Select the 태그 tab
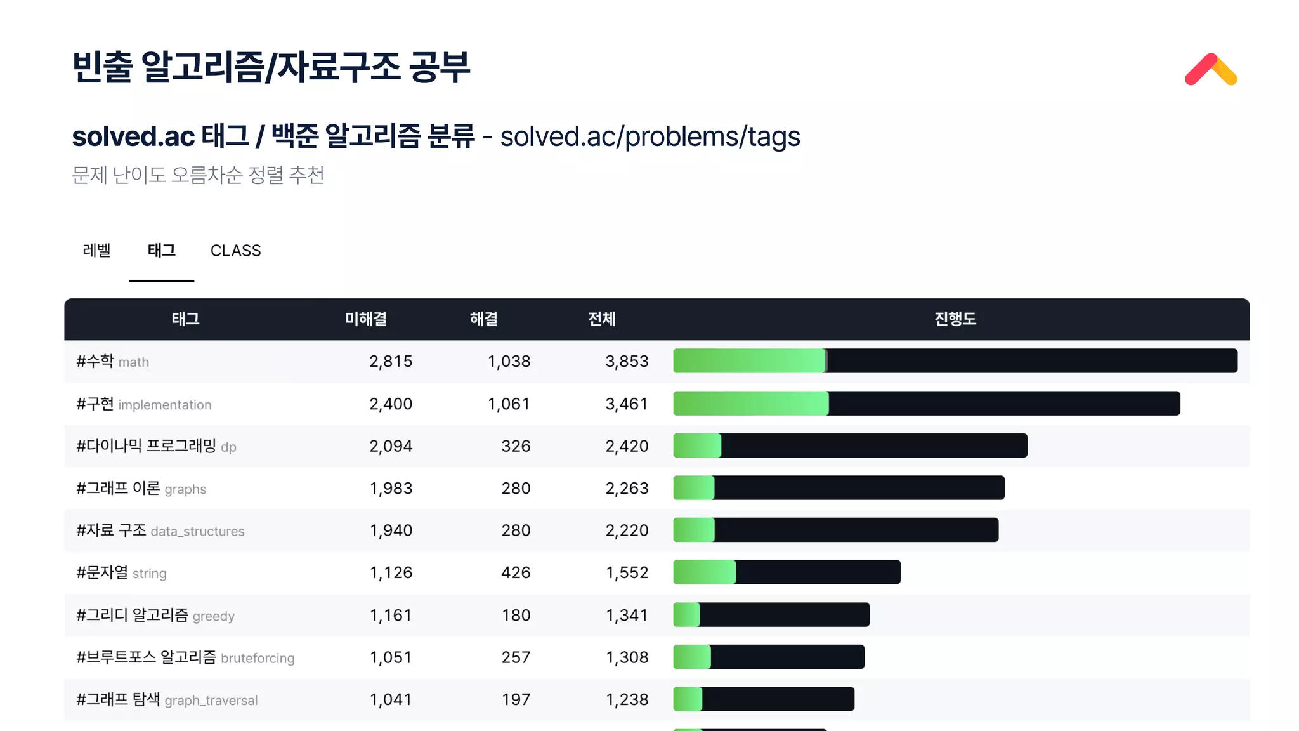 162,251
